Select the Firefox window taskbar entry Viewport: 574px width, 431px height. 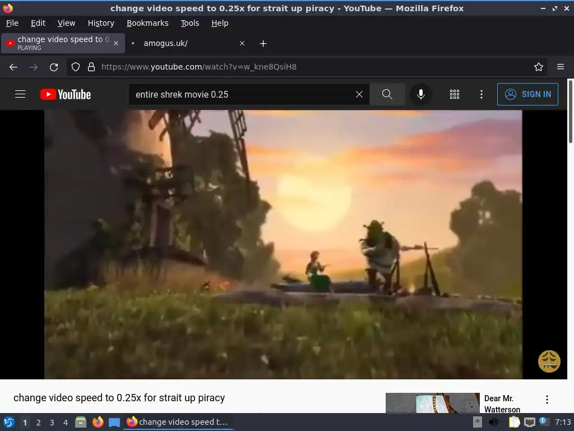pyautogui.click(x=178, y=422)
